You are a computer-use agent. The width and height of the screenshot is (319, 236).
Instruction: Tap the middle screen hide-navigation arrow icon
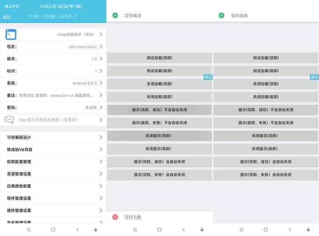coord(202,230)
